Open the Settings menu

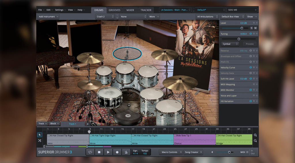60,10
